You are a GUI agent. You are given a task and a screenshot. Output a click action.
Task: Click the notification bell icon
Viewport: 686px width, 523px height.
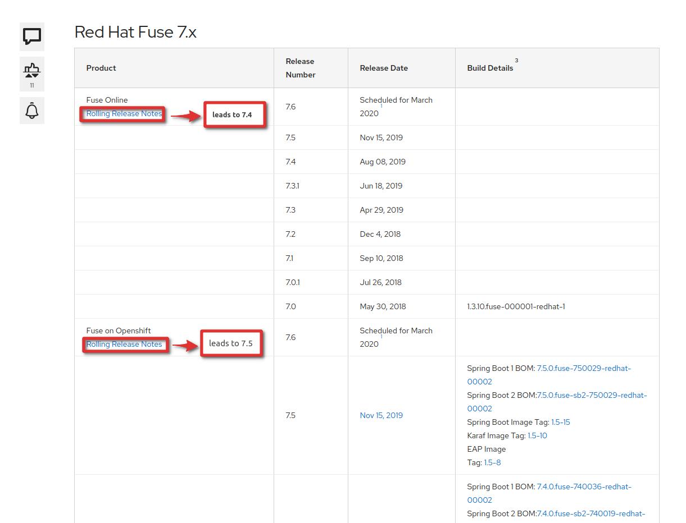pos(32,110)
